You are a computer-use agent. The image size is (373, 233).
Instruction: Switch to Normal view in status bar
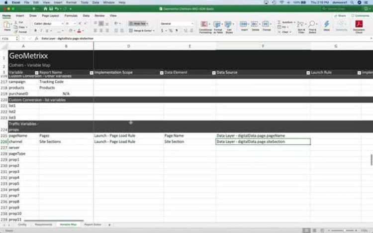click(x=306, y=231)
